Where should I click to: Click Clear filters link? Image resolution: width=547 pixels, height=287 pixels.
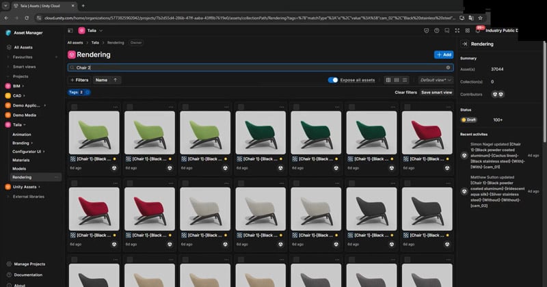pos(405,92)
